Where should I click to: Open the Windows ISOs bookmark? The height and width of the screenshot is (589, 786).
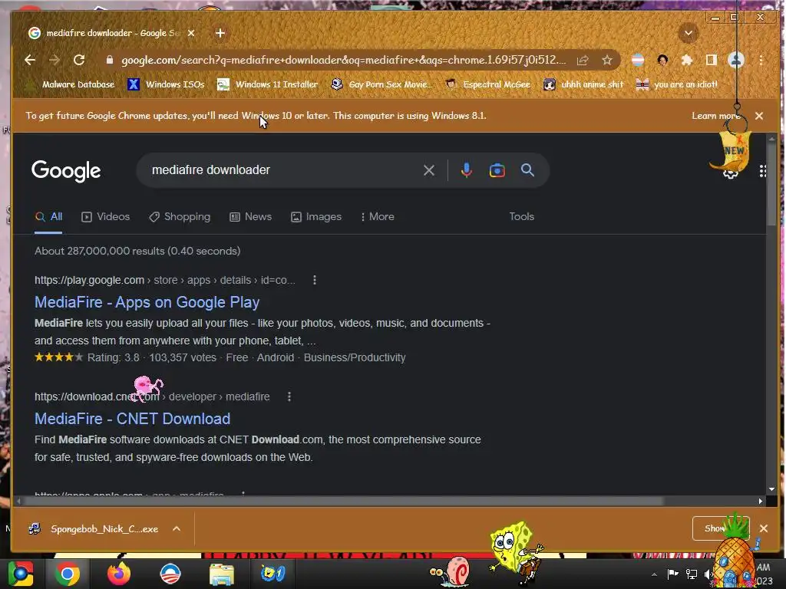pyautogui.click(x=166, y=84)
